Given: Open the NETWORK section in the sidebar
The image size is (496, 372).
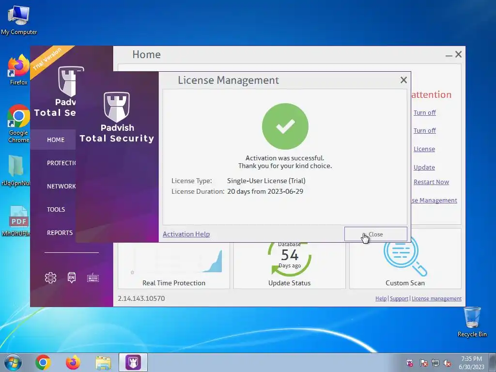Looking at the screenshot, I should [x=61, y=186].
